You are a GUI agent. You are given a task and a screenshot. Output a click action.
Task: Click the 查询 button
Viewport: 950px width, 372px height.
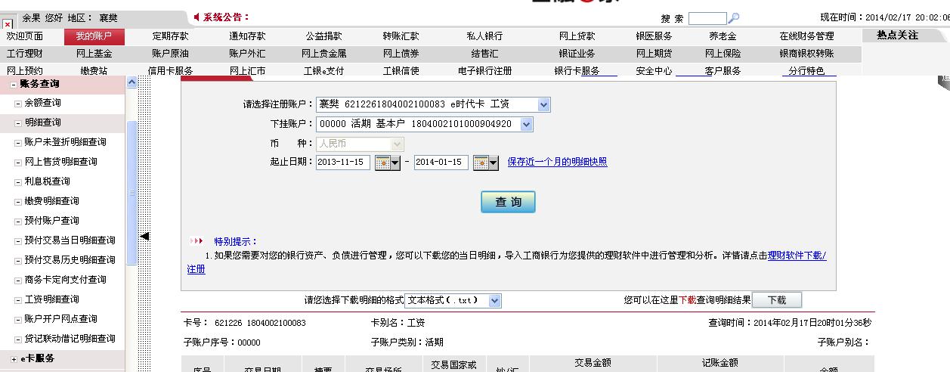coord(508,202)
